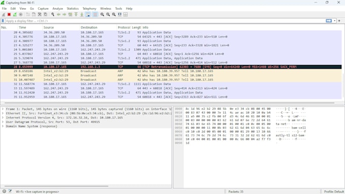Fit columns to their content
The width and height of the screenshot is (345, 194).
(120, 15)
